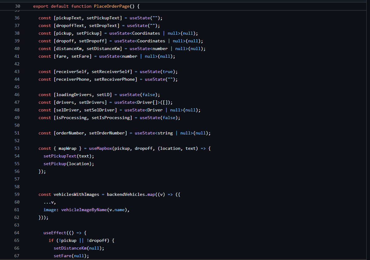Click line number 67 in the gutter
370x260 pixels.
17,256
